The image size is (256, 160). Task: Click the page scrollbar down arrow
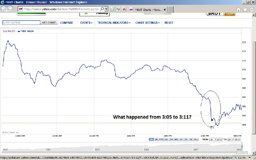[254, 153]
